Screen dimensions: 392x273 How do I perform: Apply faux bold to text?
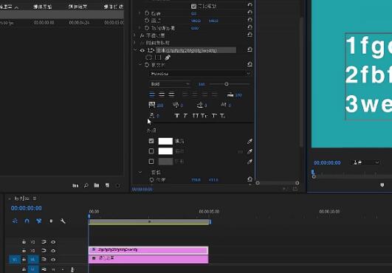(176, 116)
